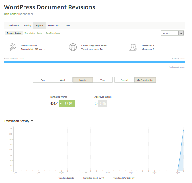This screenshot has width=192, height=183.
Task: Toggle Translated Words by MT legend series
Action: 122,178
